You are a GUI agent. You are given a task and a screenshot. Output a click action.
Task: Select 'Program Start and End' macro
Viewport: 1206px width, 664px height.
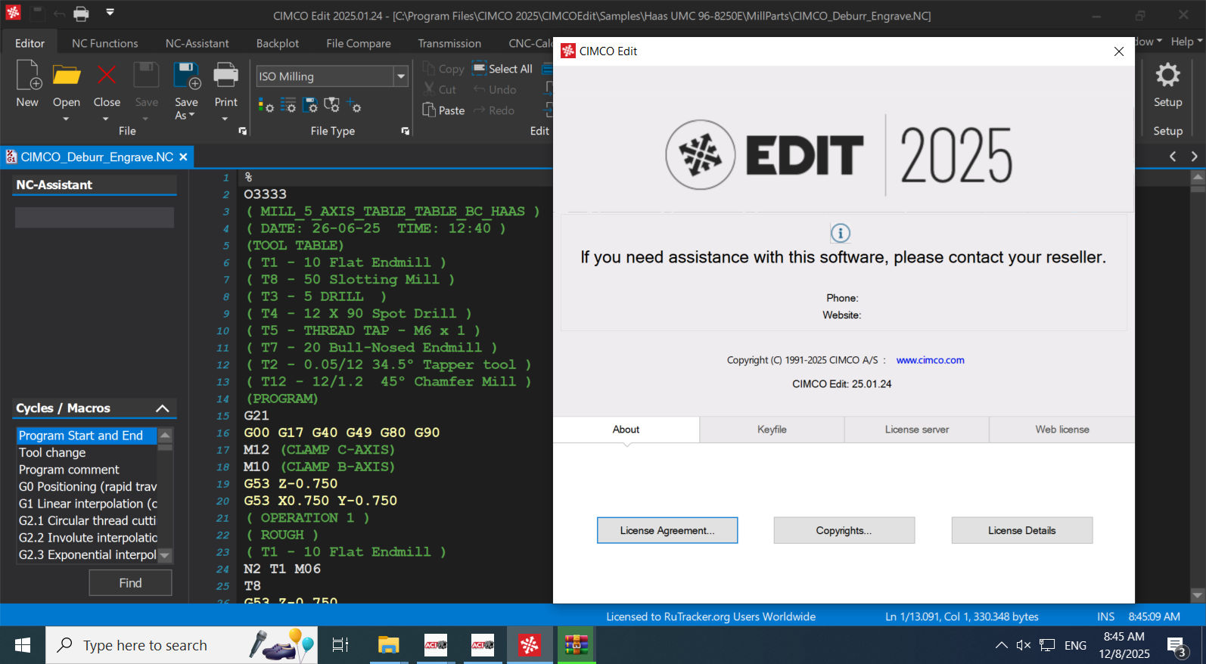(86, 436)
